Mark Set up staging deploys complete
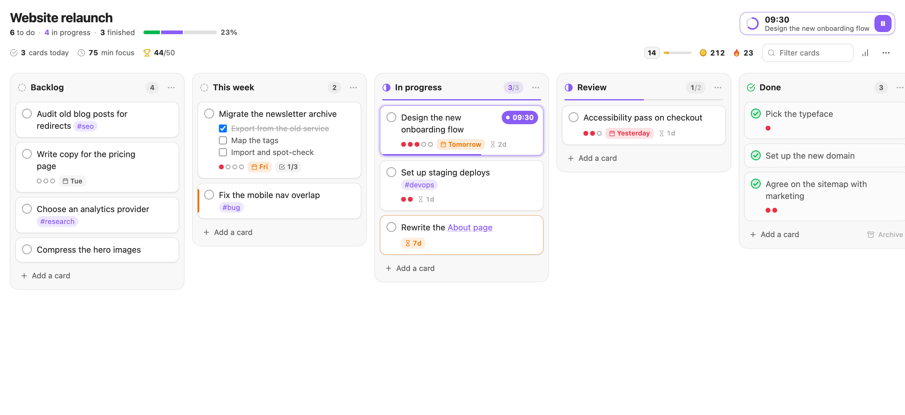Viewport: 905px width, 415px height. 391,172
